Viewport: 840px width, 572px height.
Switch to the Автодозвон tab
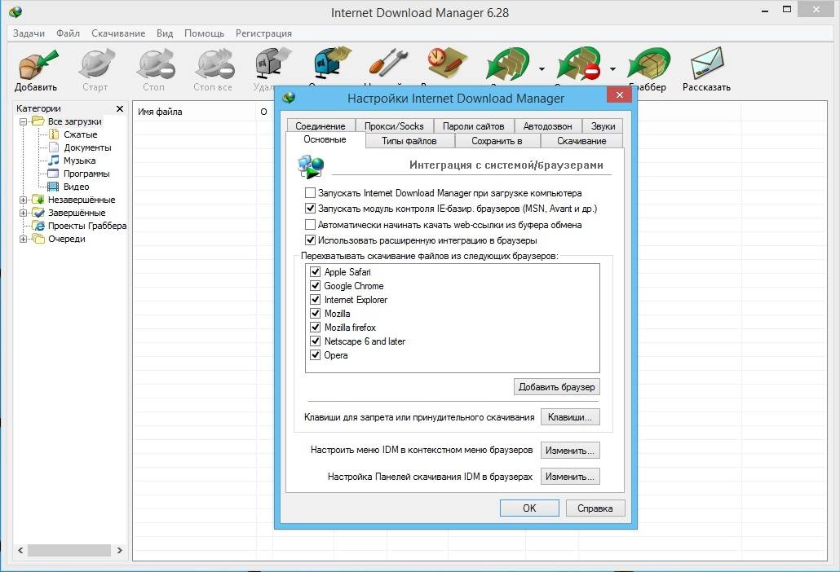548,125
